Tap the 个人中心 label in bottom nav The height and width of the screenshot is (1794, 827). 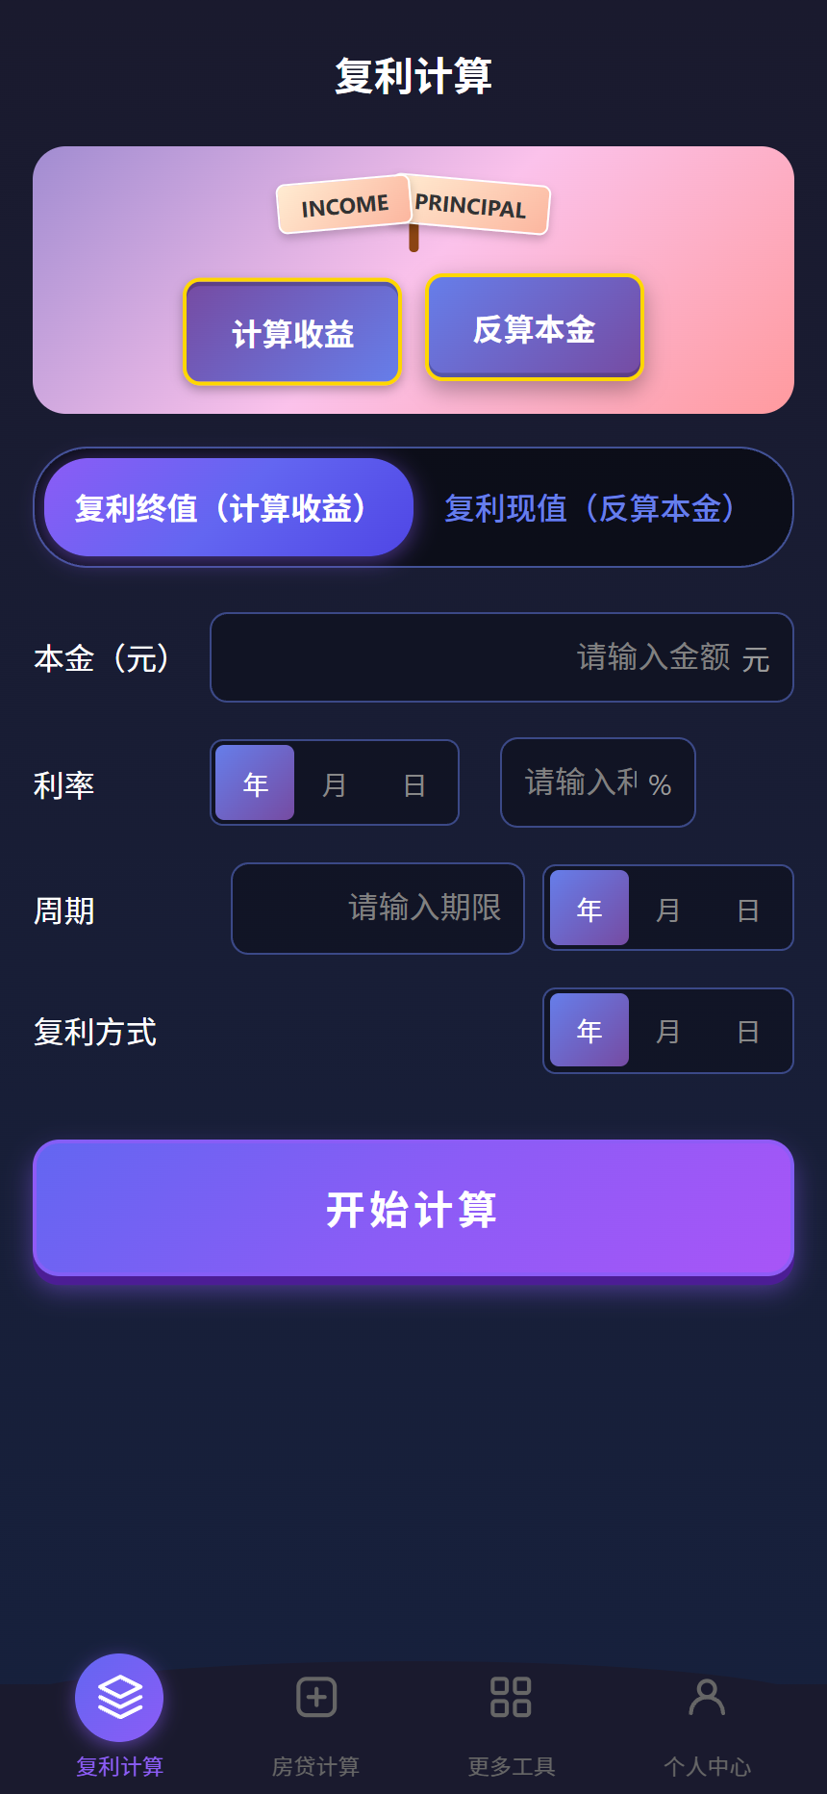[x=708, y=1764]
